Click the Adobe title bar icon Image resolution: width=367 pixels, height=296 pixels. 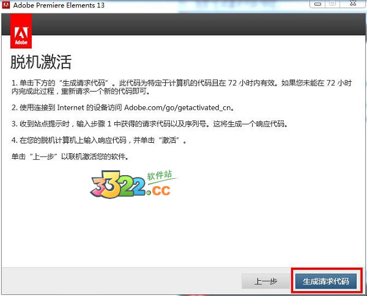tap(6, 5)
